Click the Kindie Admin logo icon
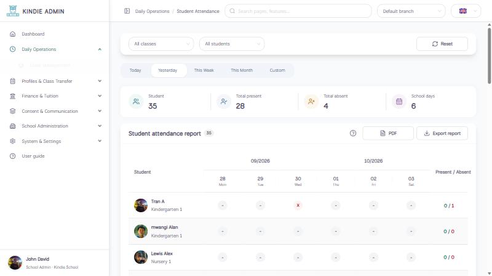Screen dimensions: 492x276 [13, 11]
